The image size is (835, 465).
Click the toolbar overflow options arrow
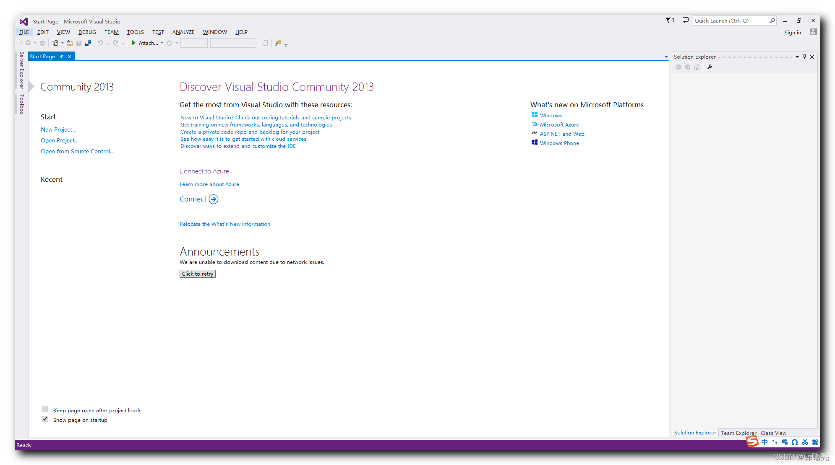click(x=286, y=45)
